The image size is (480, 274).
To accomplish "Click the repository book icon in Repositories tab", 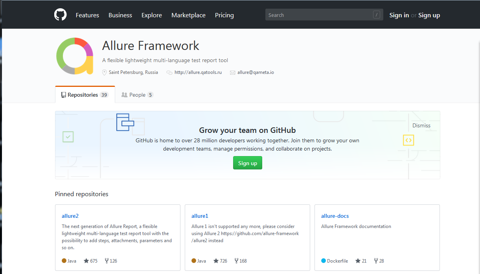I will pos(63,95).
